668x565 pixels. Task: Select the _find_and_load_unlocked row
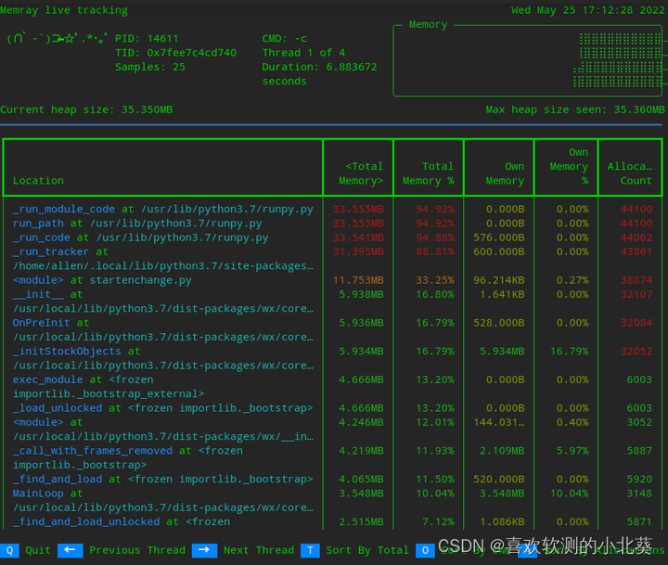coord(332,521)
